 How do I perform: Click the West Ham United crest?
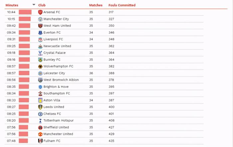tap(40, 26)
